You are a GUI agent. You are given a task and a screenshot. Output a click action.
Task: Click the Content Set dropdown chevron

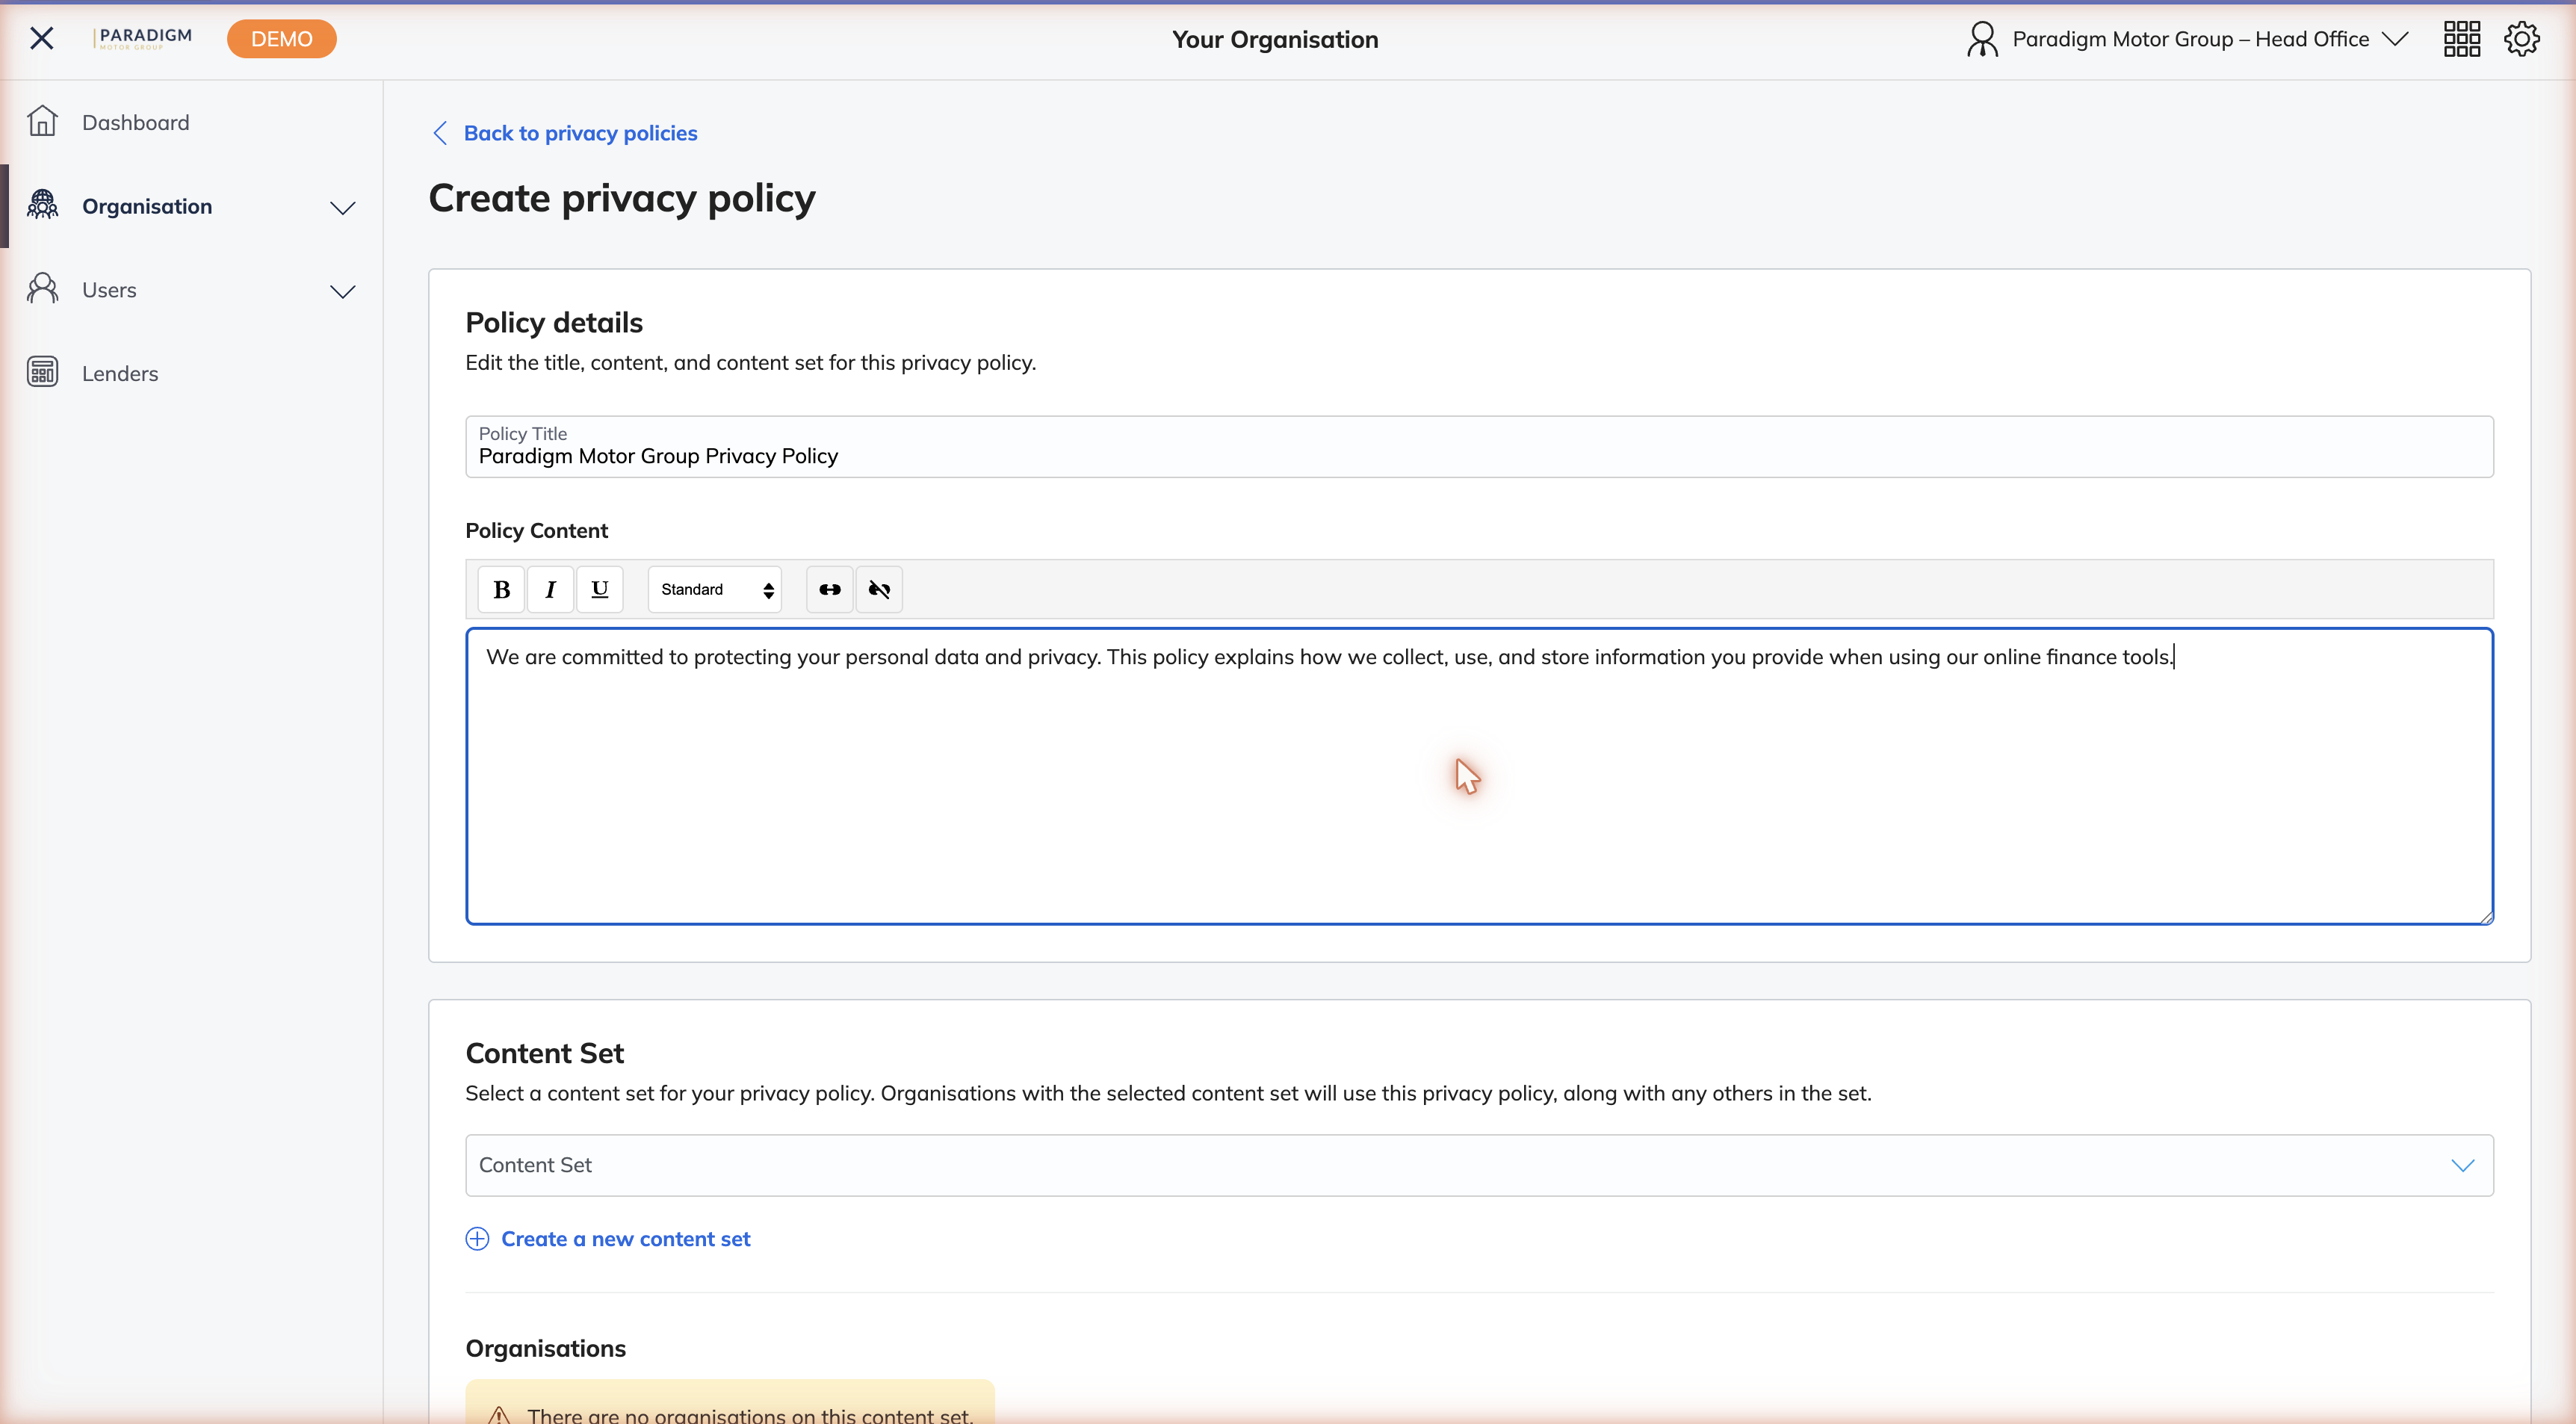(x=2462, y=1166)
